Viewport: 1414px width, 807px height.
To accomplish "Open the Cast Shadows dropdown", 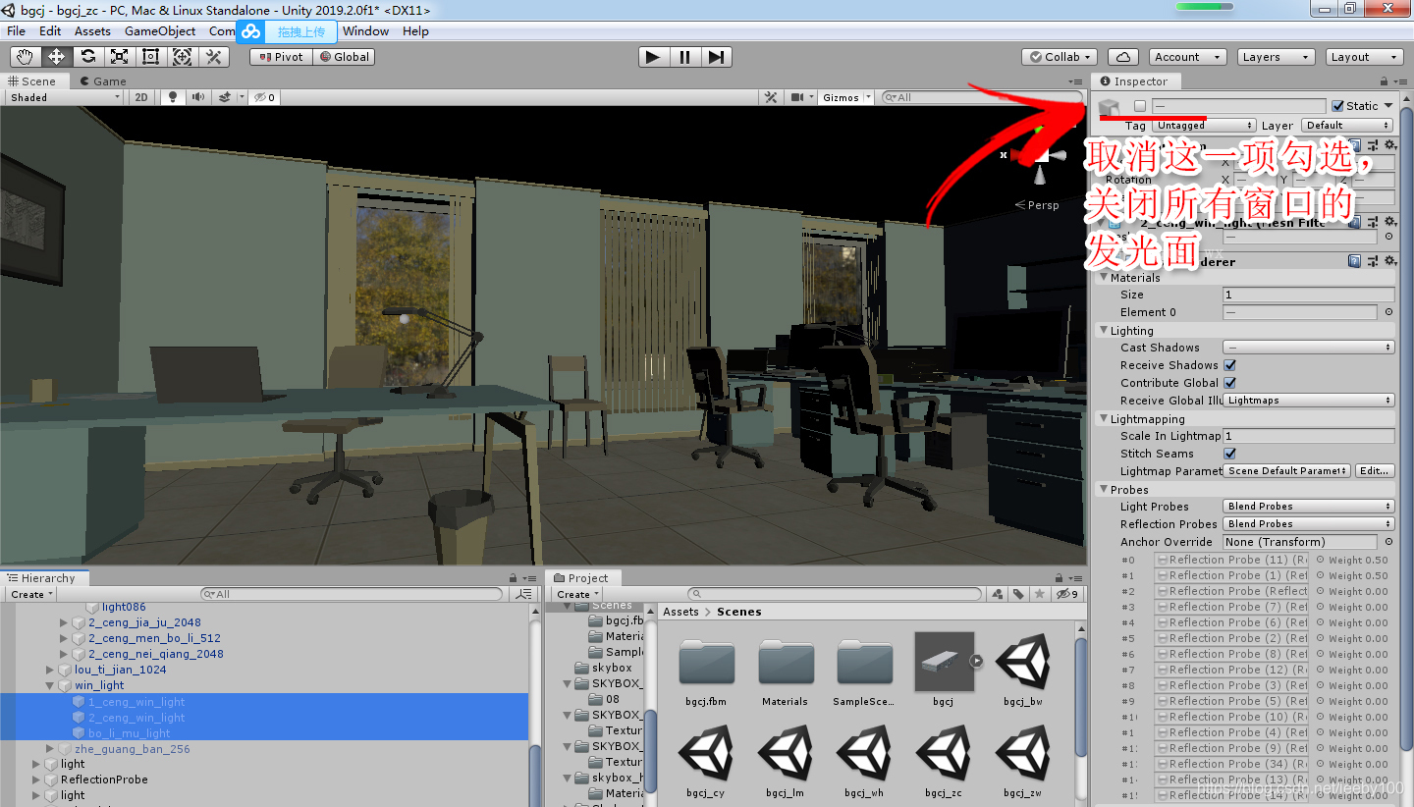I will point(1309,348).
